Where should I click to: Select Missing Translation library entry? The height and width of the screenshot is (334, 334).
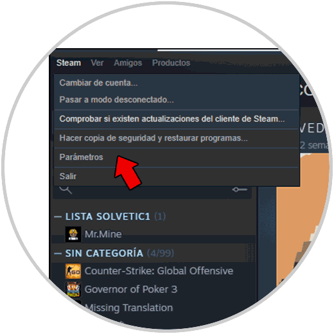[128, 308]
